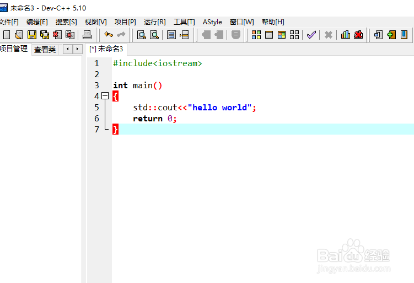Close the current file
The height and width of the screenshot is (283, 414).
coord(57,35)
